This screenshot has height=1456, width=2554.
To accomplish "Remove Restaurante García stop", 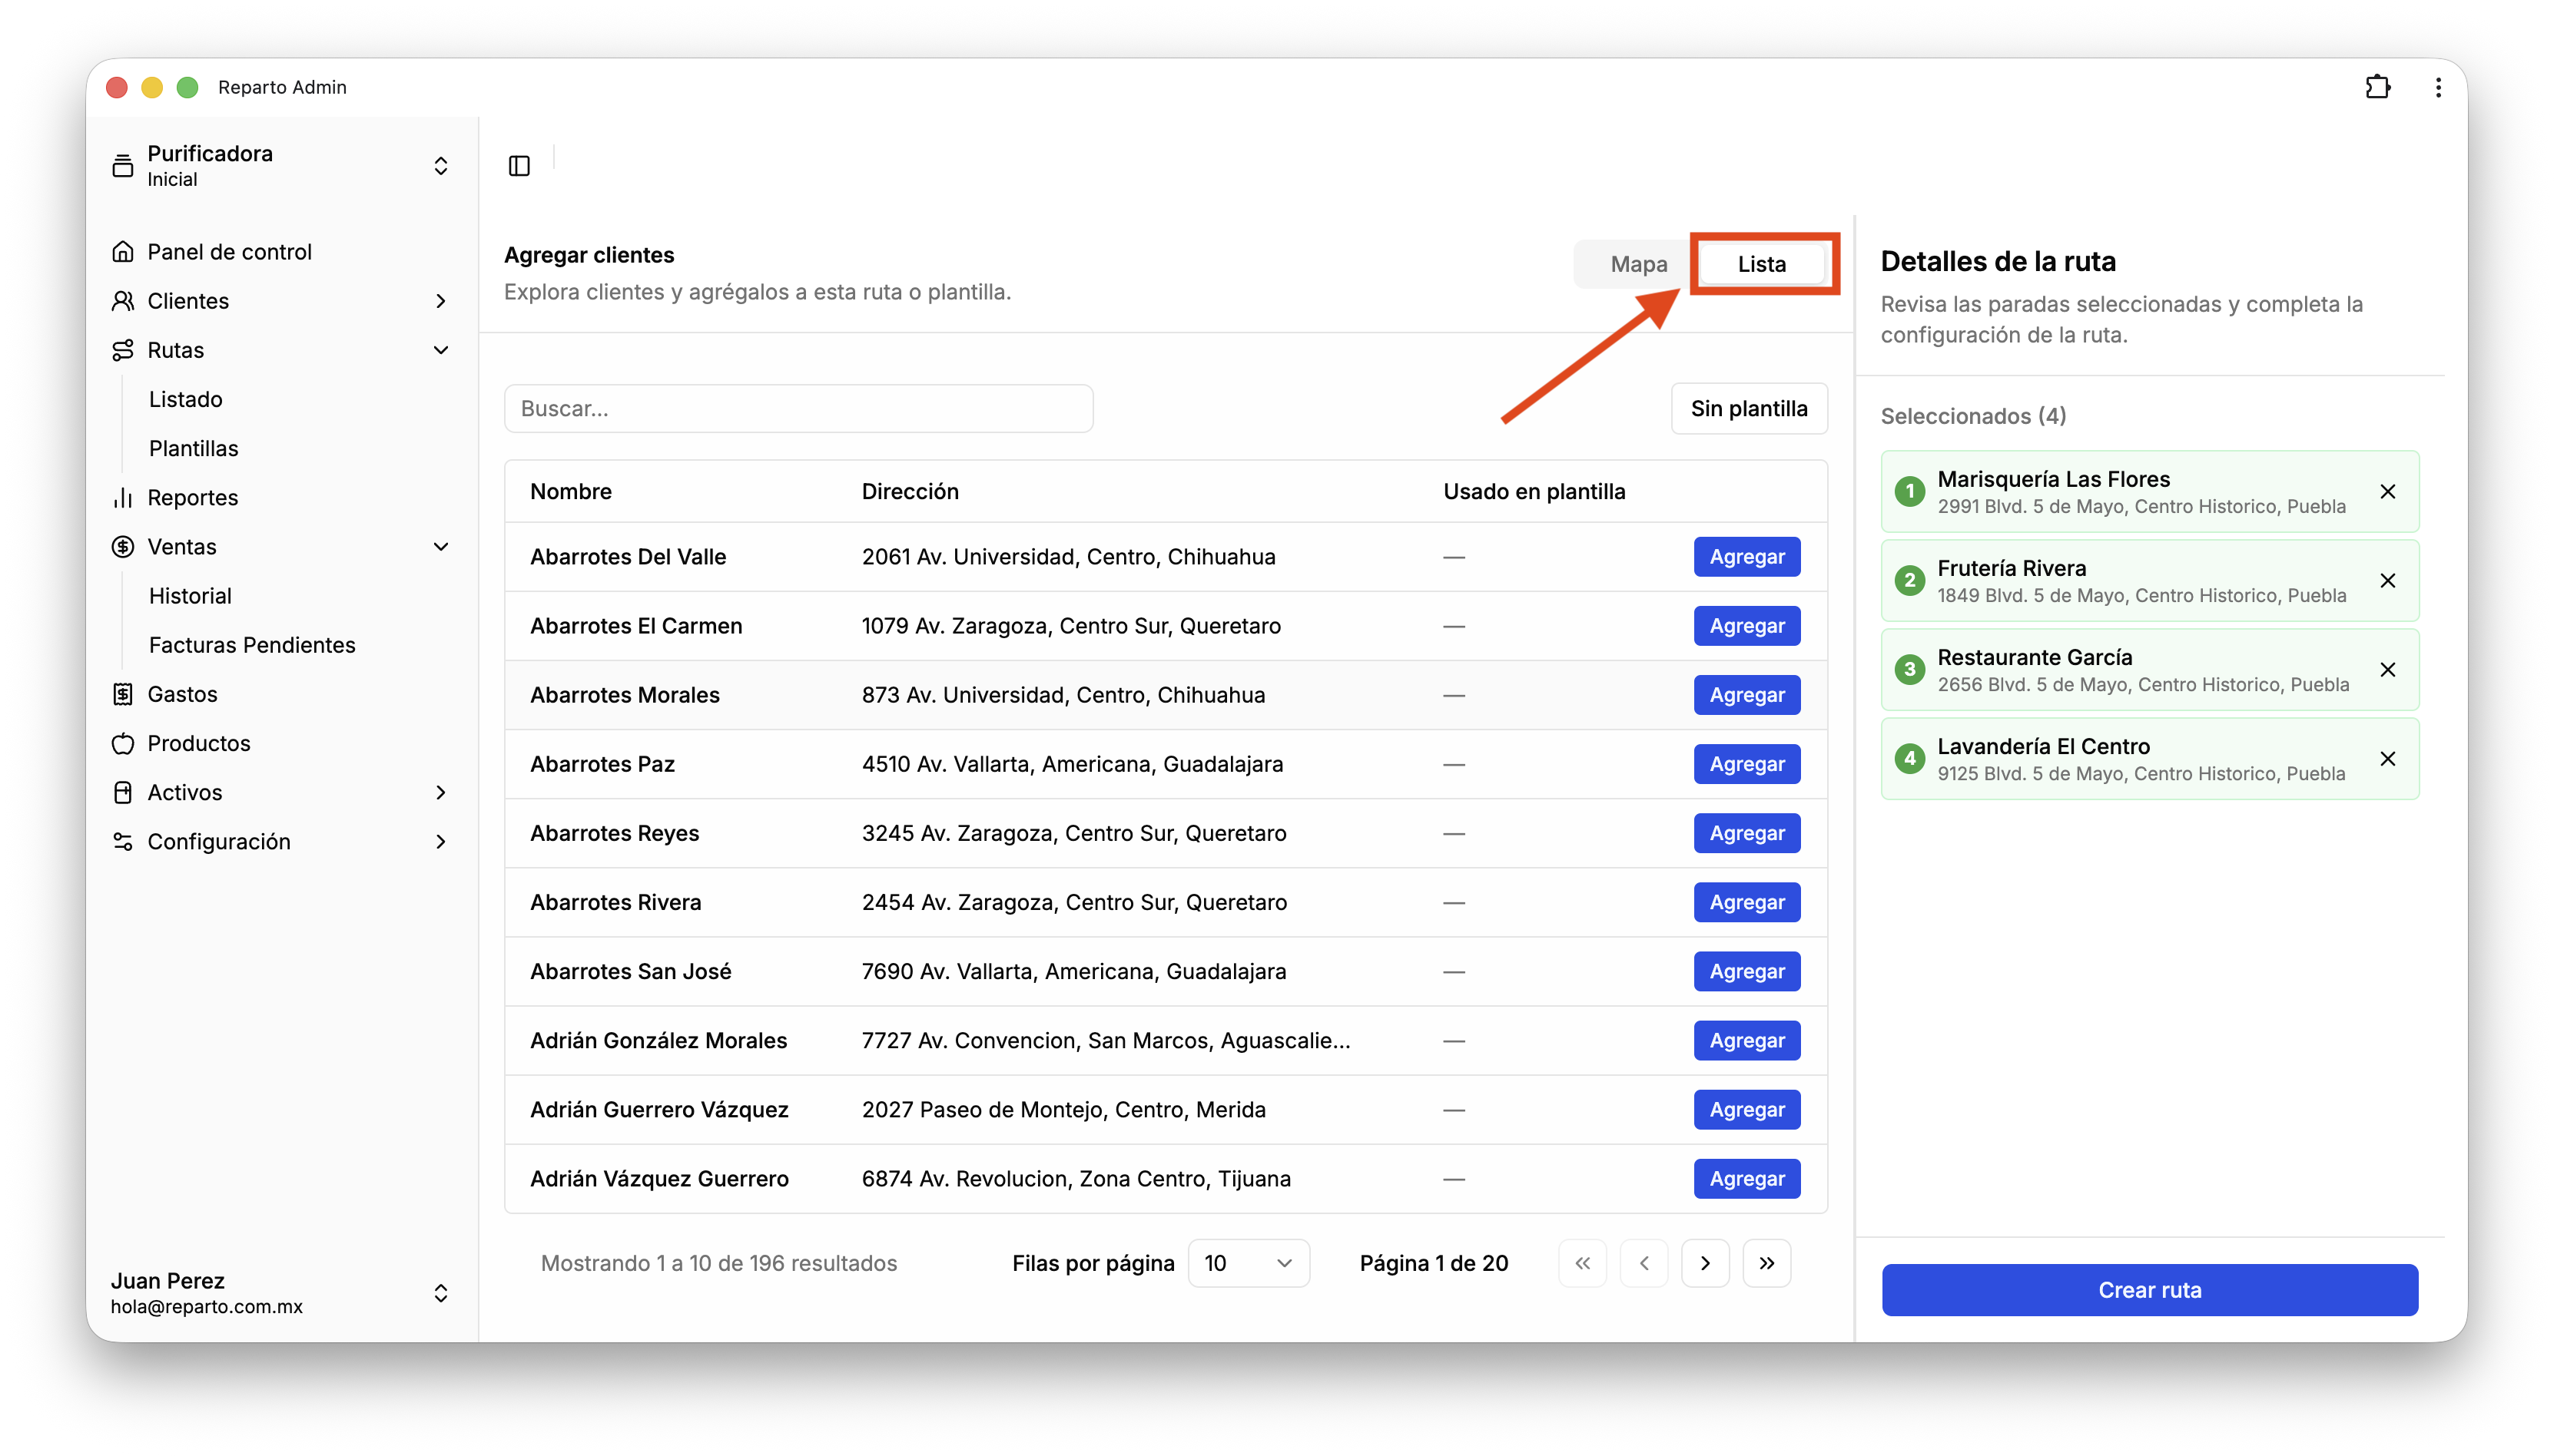I will coord(2388,670).
